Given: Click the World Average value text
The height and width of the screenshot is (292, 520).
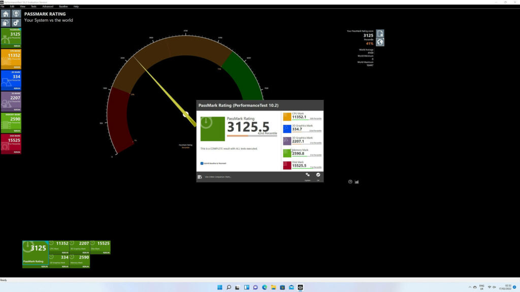Looking at the screenshot, I should pos(370,53).
